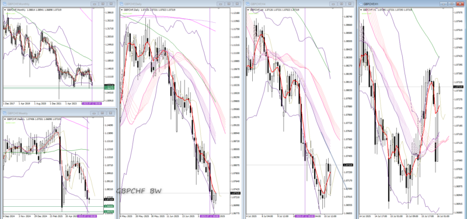467x219 pixels.
Task: Click 1.08740 on the H4 price scale
Action: click(348, 17)
